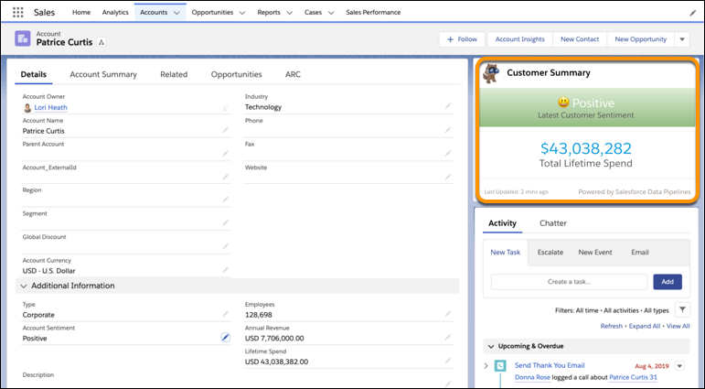Image resolution: width=705 pixels, height=389 pixels.
Task: Collapse the Upcoming & Overdue section
Action: pos(490,346)
